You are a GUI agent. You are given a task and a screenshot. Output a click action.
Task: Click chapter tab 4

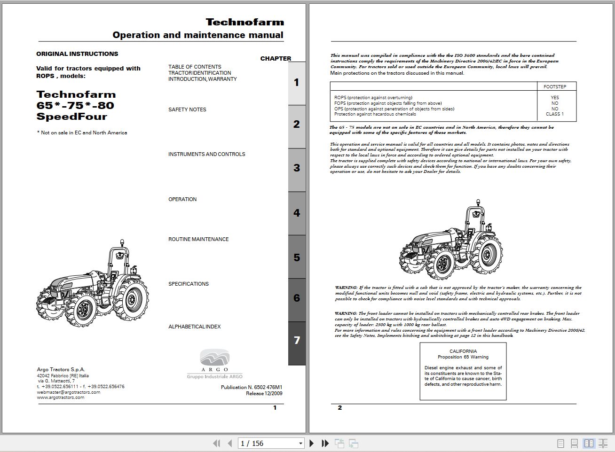pyautogui.click(x=297, y=213)
